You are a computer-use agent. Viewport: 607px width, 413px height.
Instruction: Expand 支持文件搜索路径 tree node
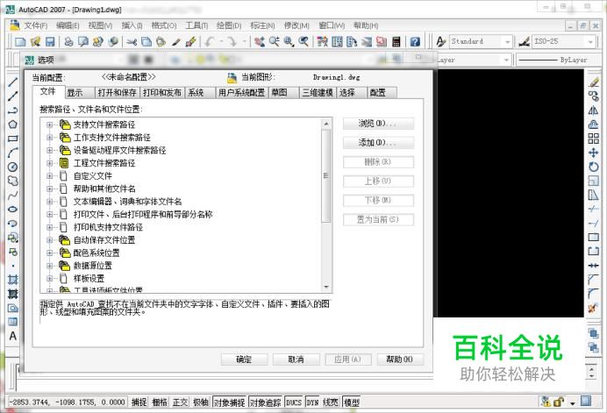pos(49,125)
